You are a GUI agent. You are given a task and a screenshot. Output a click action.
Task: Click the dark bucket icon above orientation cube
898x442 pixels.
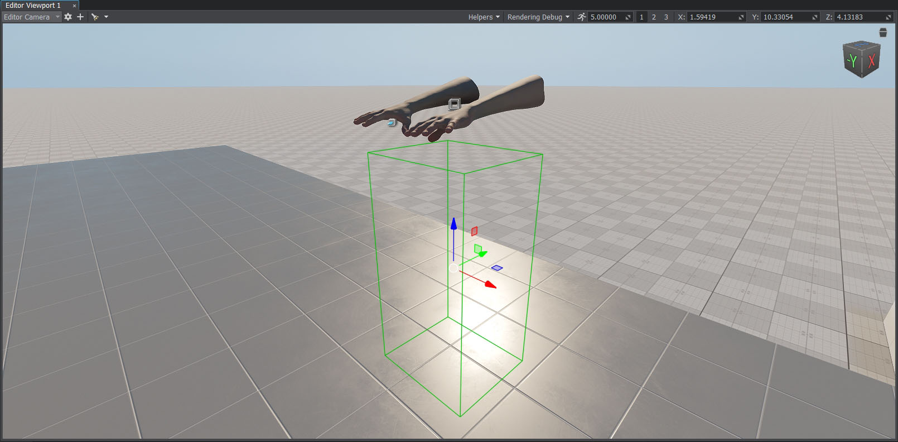(x=883, y=33)
